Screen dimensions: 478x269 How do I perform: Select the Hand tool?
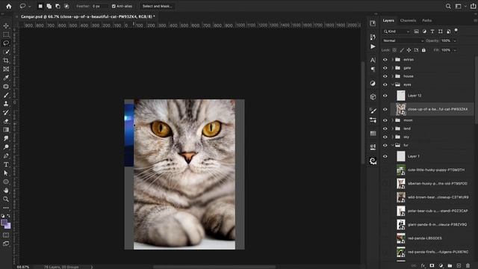[6, 191]
